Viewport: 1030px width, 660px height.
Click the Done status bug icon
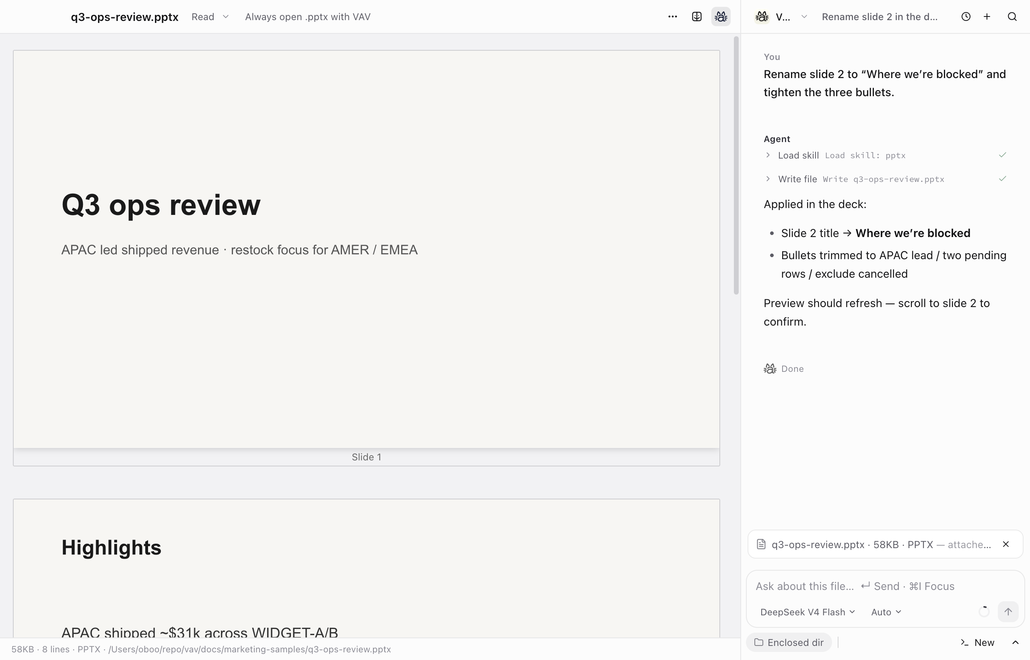pyautogui.click(x=770, y=369)
